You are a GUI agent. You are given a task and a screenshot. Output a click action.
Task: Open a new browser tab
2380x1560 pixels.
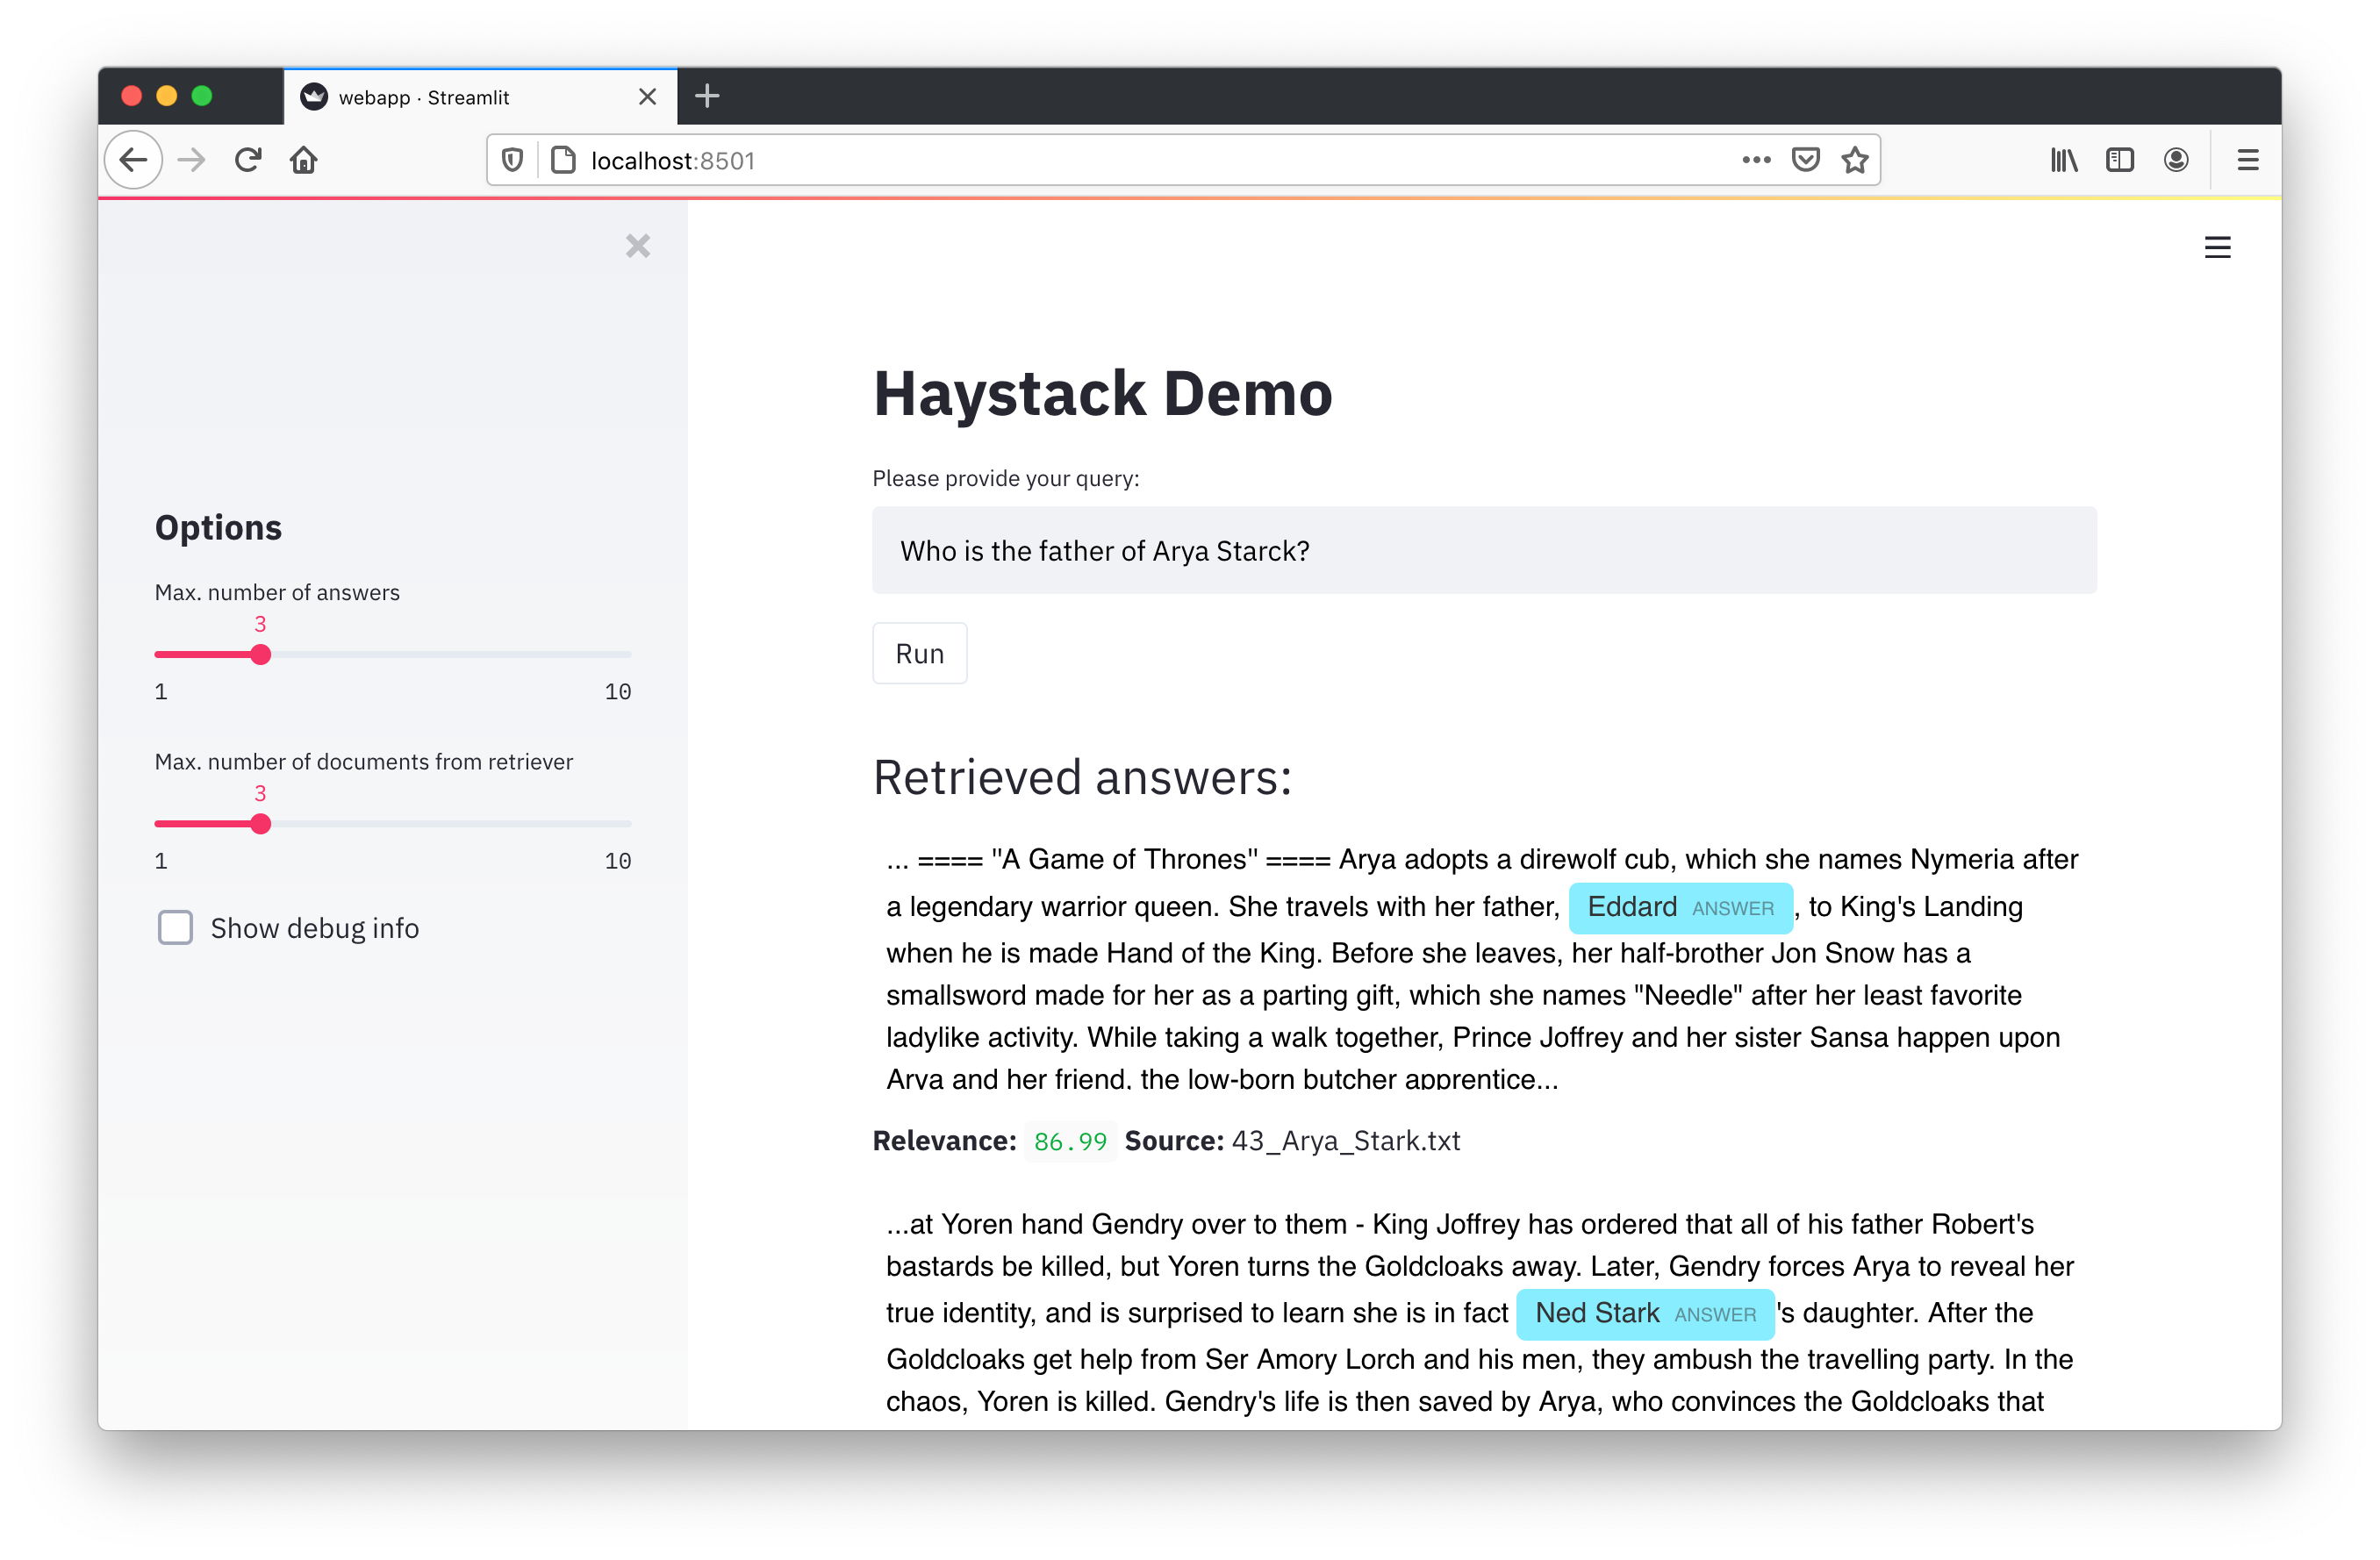pyautogui.click(x=707, y=96)
